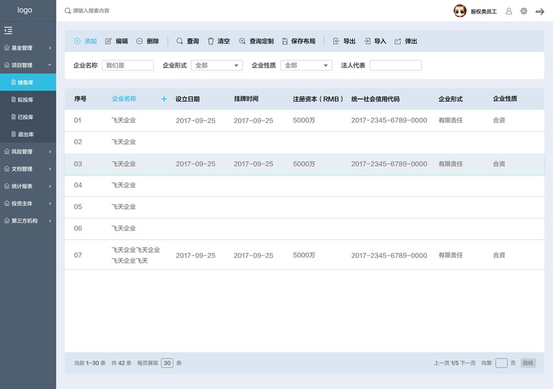Expand the 统计报表 chevron
Screen dimensions: 553x389
(x=50, y=186)
